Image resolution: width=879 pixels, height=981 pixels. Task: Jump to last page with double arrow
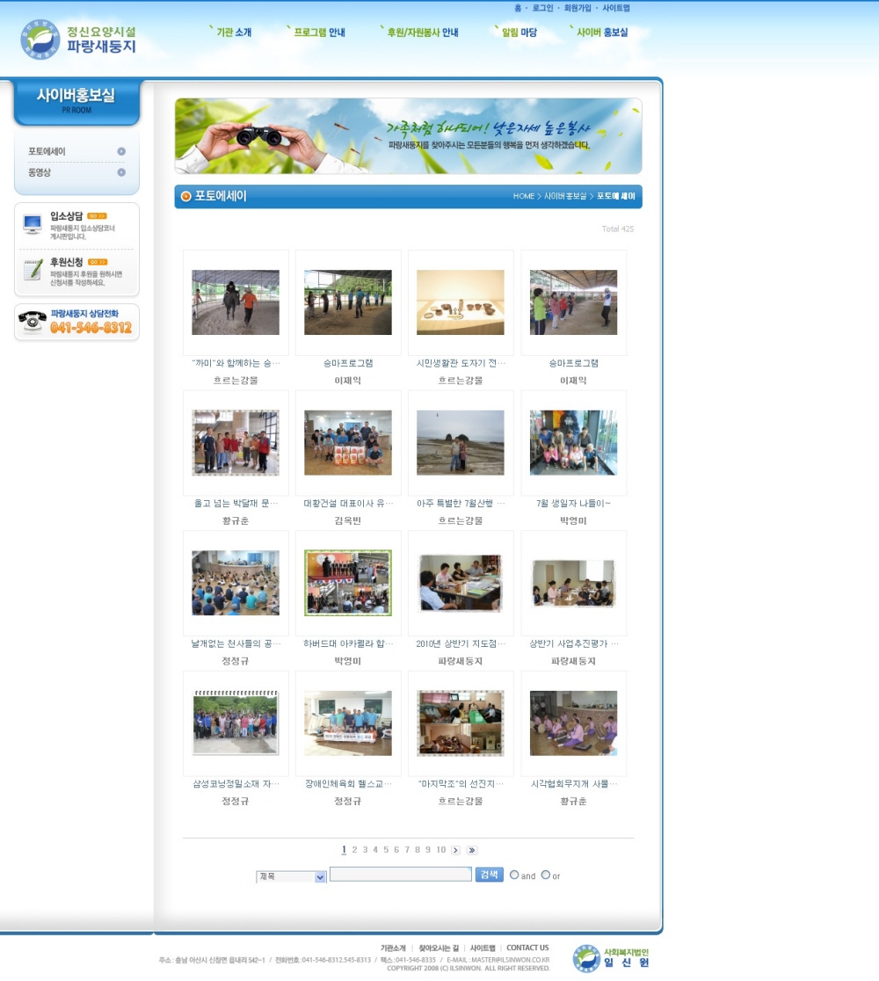(x=472, y=850)
